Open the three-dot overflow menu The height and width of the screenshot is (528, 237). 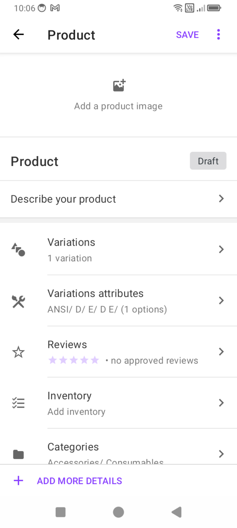click(218, 34)
